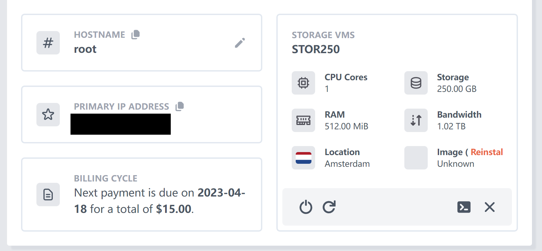Click the RAM memory icon
542x251 pixels.
[x=303, y=120]
